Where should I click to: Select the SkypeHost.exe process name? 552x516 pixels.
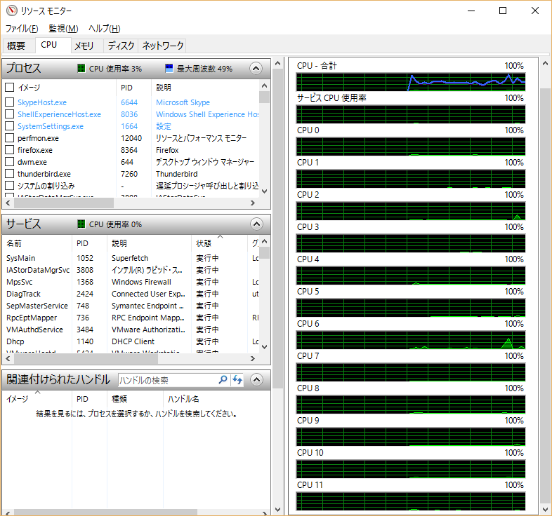(x=42, y=102)
